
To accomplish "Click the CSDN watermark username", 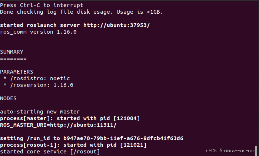I will click(238, 150).
